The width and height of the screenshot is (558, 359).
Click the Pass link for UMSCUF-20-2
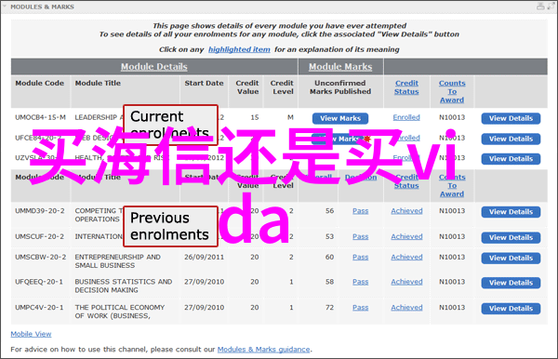(x=361, y=236)
